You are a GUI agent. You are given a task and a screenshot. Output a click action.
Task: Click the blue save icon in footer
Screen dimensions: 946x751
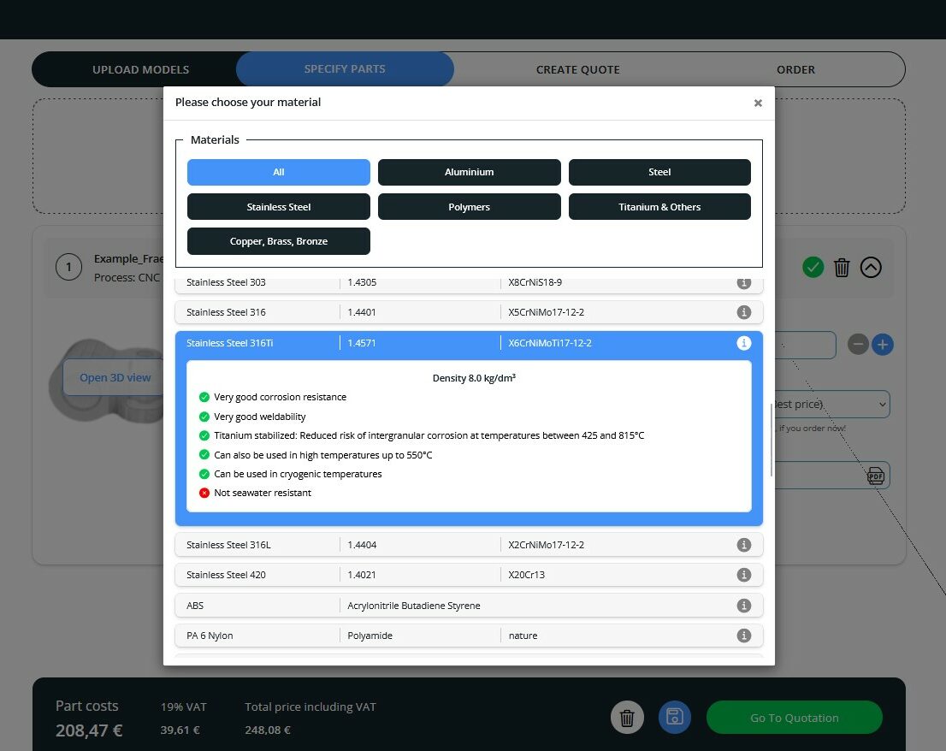(x=674, y=718)
